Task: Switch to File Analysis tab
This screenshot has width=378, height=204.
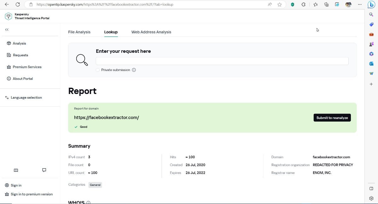Action: tap(79, 32)
